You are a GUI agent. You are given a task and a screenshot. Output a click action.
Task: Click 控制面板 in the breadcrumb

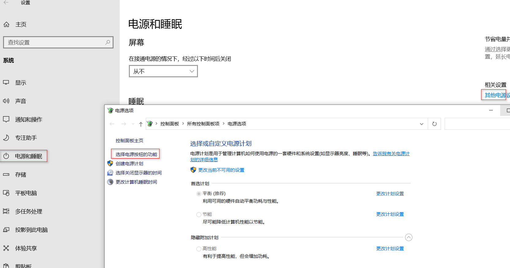point(170,124)
